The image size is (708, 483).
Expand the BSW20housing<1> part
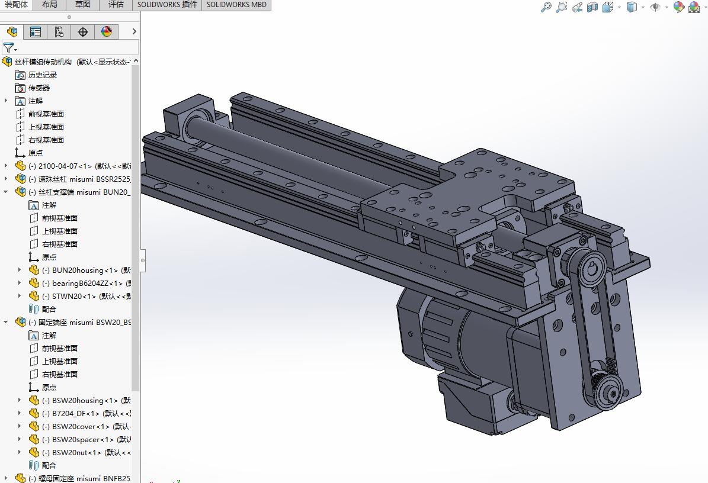(x=20, y=401)
